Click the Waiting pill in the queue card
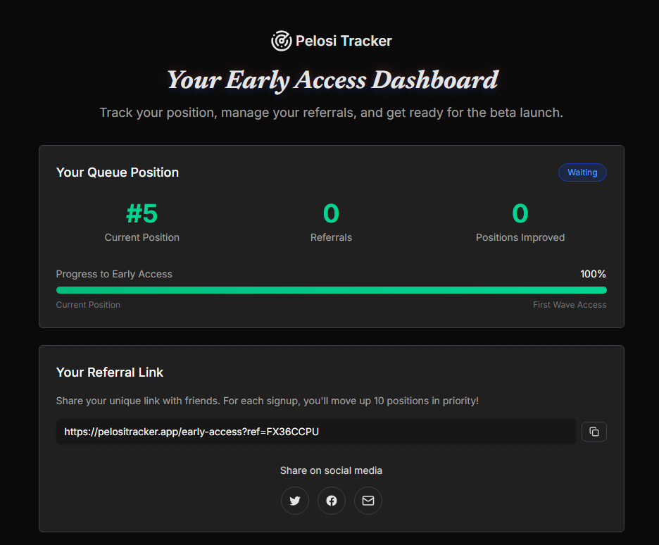Screen dimensions: 659x545 click(582, 173)
